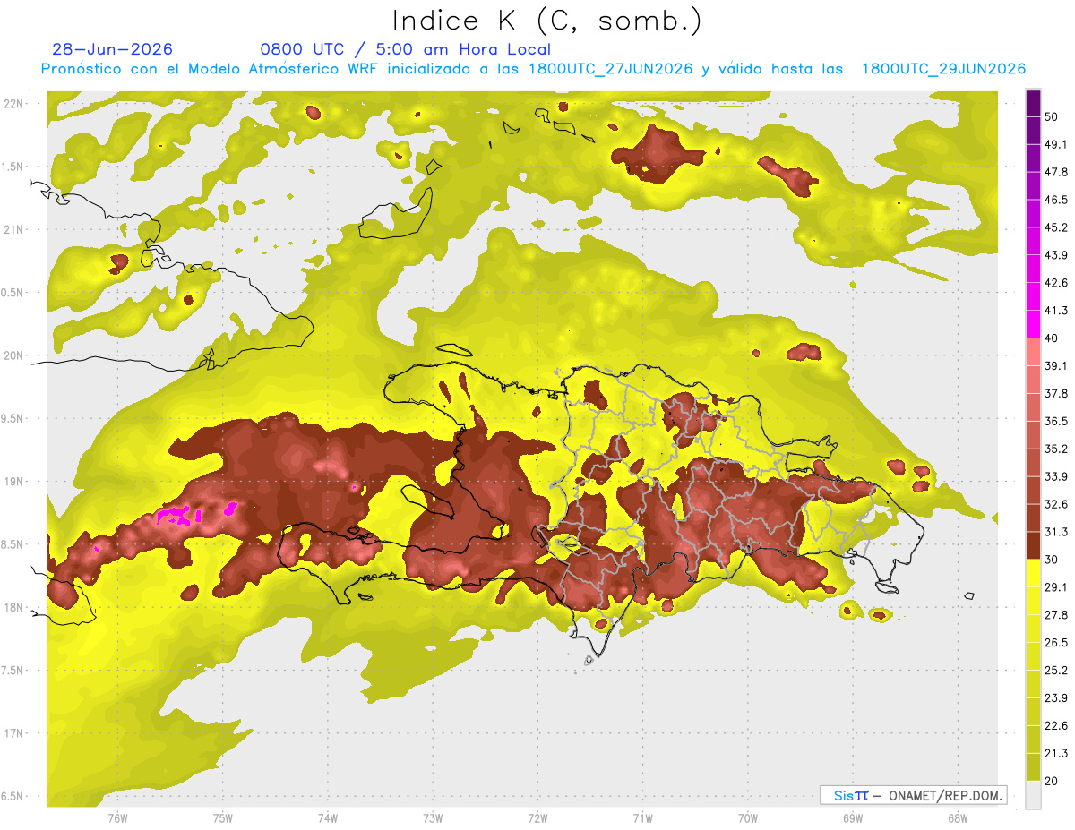The image size is (1075, 830).
Task: Click the "19N" latitude axis label
Action: coord(13,482)
